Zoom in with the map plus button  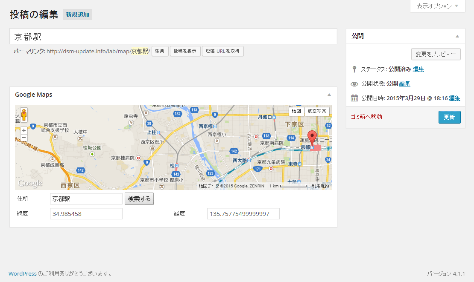pos(24,130)
